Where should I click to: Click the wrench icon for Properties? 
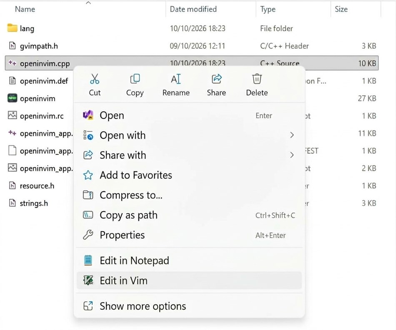88,235
